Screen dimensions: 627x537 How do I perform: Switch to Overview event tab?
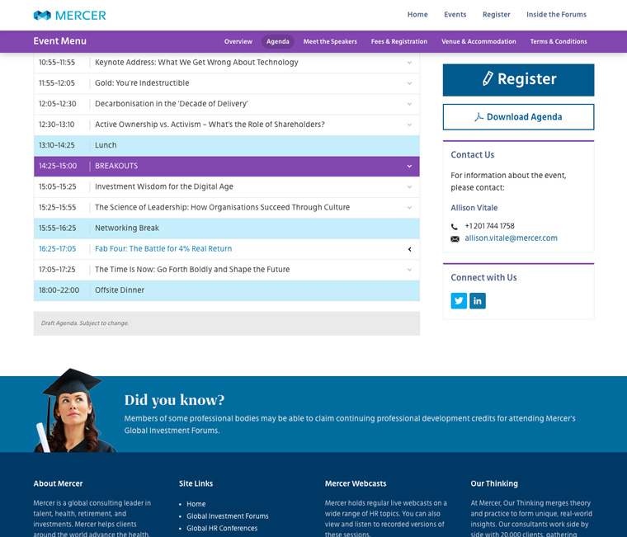pyautogui.click(x=238, y=41)
